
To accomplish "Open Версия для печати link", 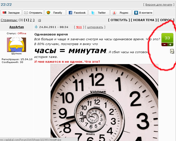I will click(159, 4).
